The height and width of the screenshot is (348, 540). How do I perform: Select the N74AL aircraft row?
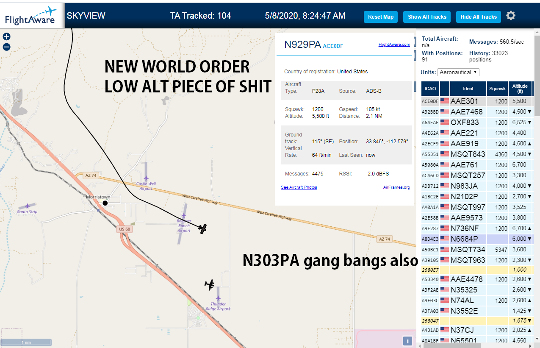coord(476,301)
